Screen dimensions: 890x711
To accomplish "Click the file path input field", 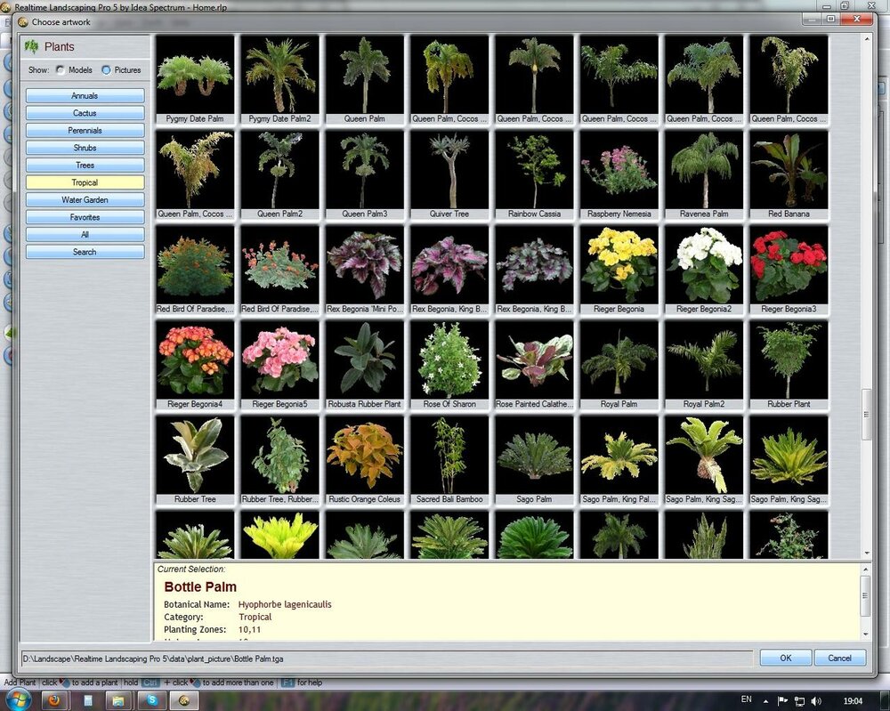I will click(x=387, y=658).
